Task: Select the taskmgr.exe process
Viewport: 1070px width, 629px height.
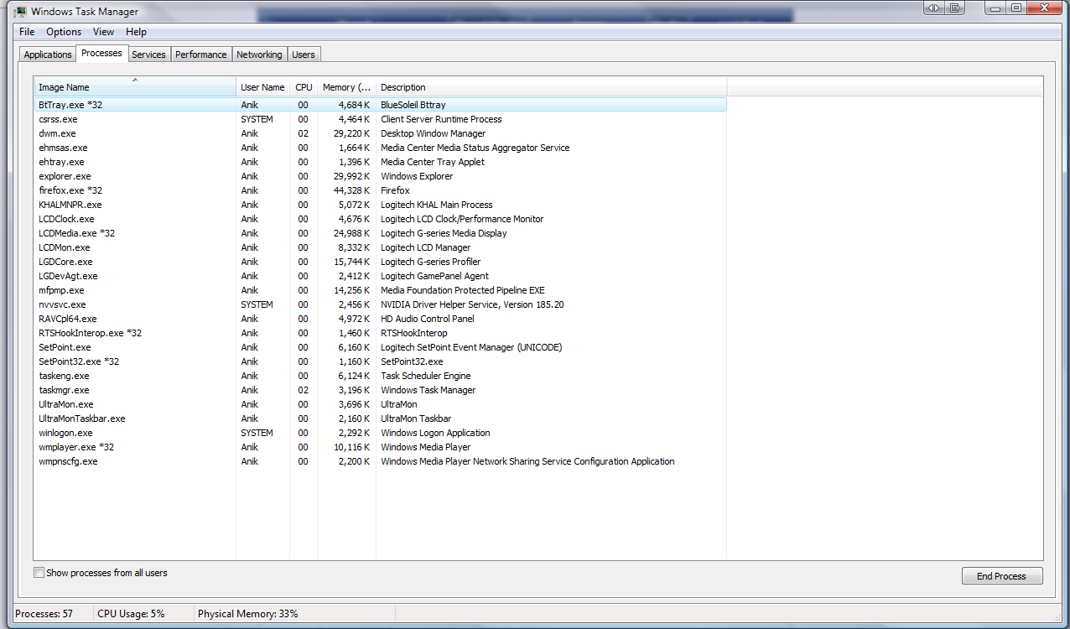Action: (x=380, y=390)
